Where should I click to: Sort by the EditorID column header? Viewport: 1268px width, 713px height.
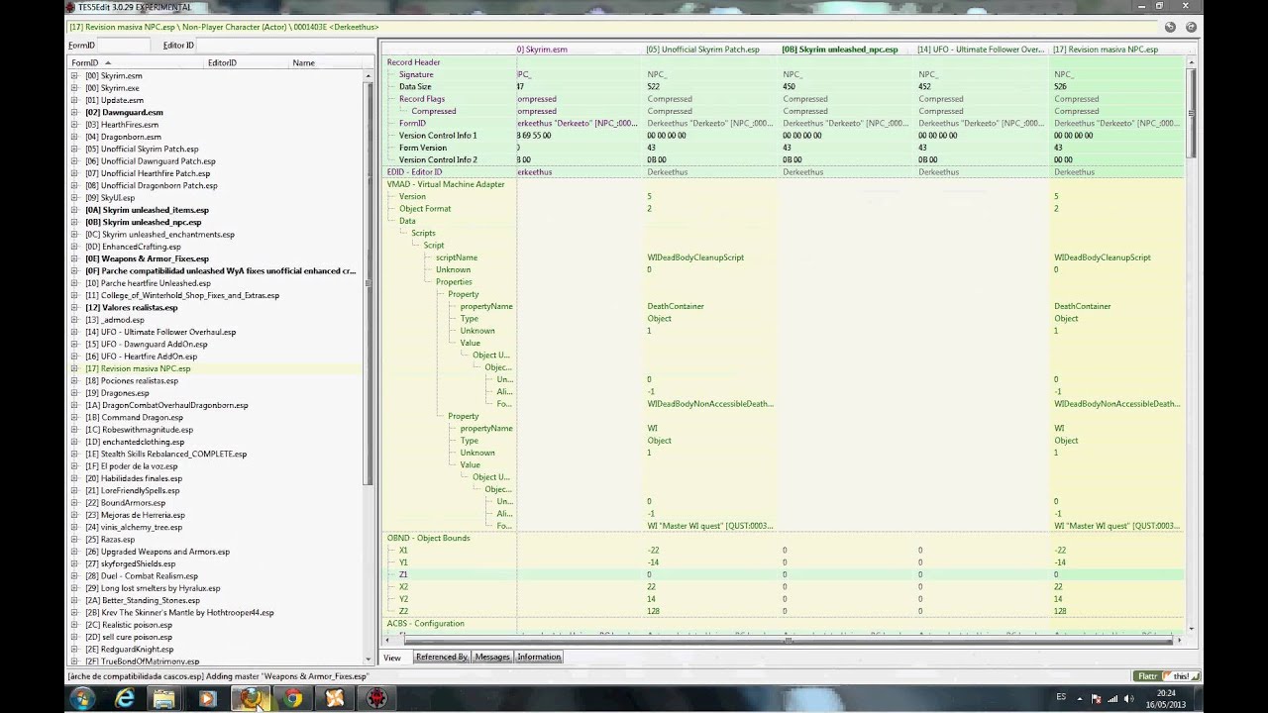[247, 62]
